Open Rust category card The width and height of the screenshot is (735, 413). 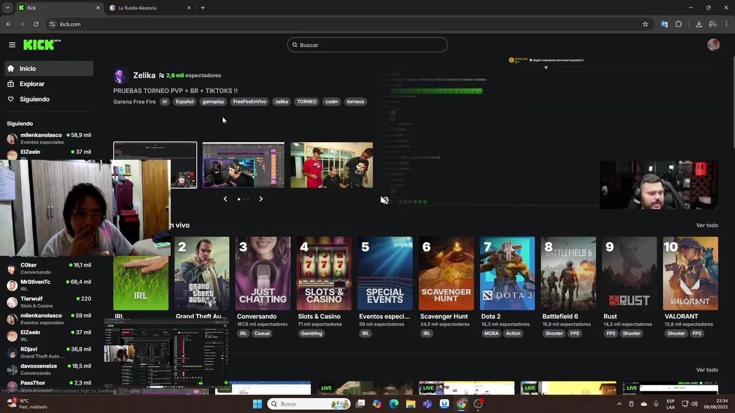tap(629, 274)
